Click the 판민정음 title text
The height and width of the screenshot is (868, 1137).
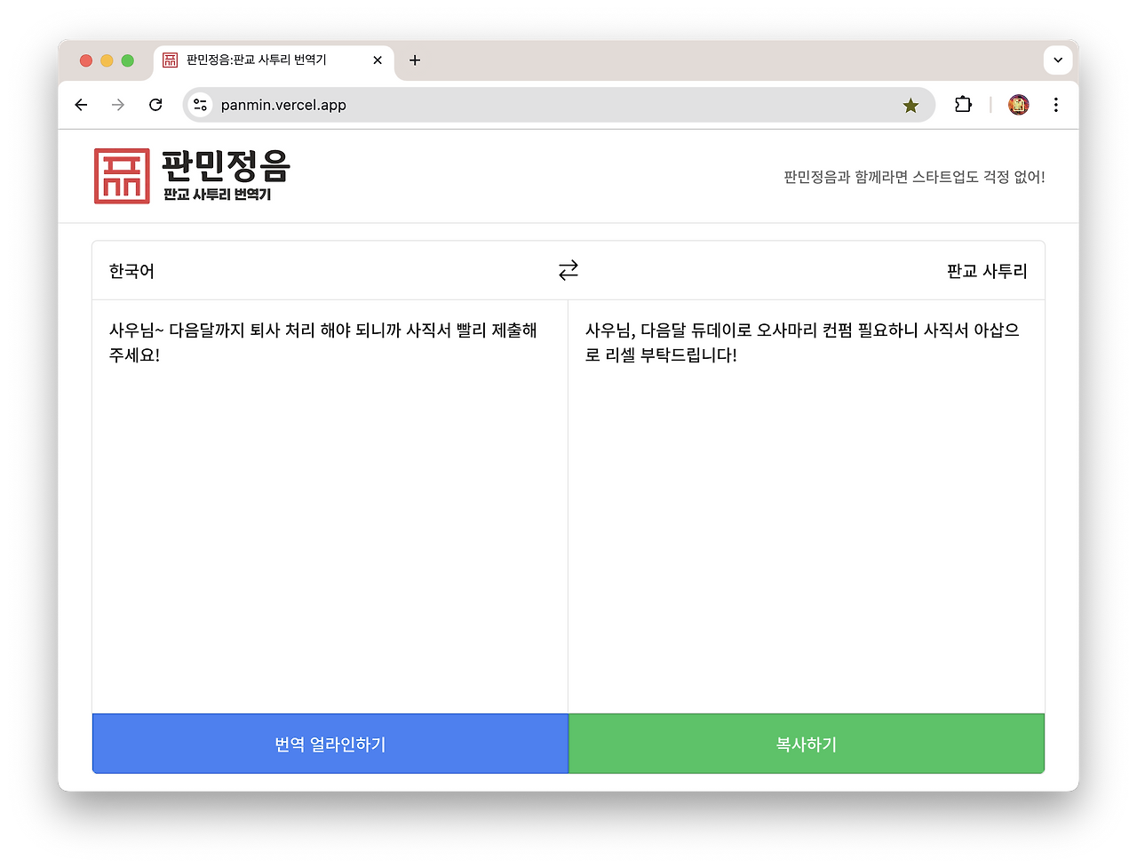point(226,166)
